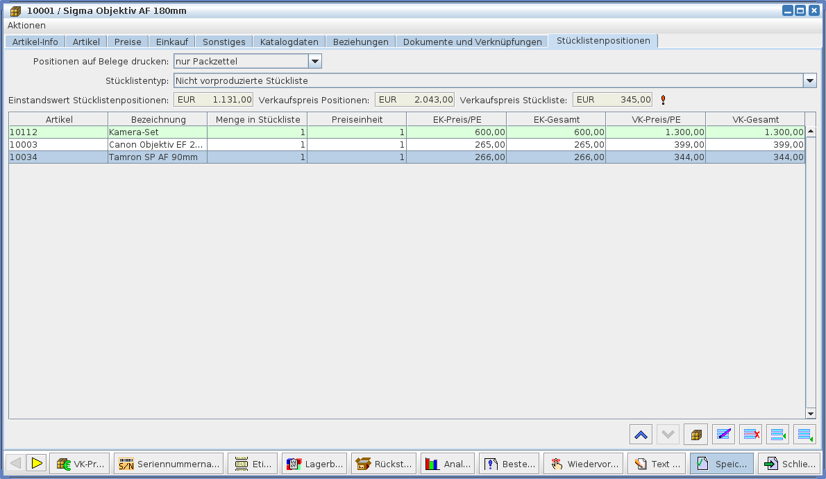Select the Kamera-Set row in table
Image resolution: width=826 pixels, height=479 pixels.
tap(157, 132)
